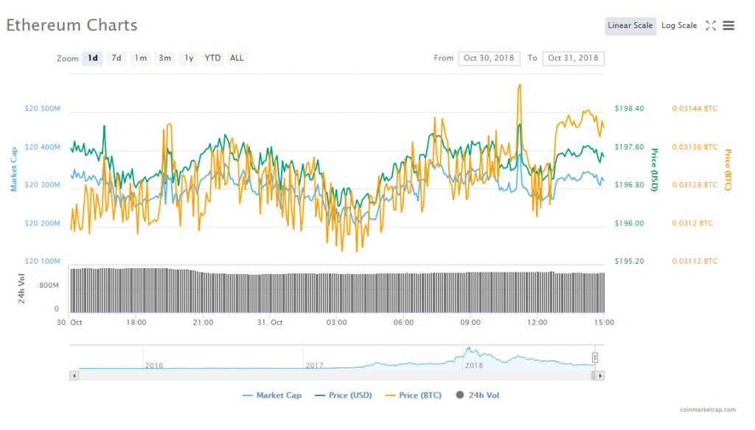Open the From date field
Viewport: 755px width, 430px height.
[489, 58]
